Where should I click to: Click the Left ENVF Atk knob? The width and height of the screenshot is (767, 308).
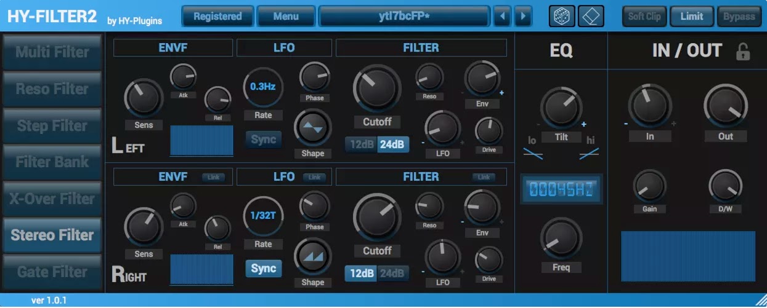[x=183, y=76]
